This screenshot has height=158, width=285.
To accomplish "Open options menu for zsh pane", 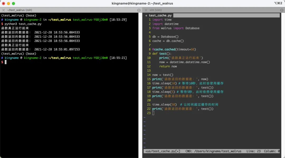I will pos(139,10).
